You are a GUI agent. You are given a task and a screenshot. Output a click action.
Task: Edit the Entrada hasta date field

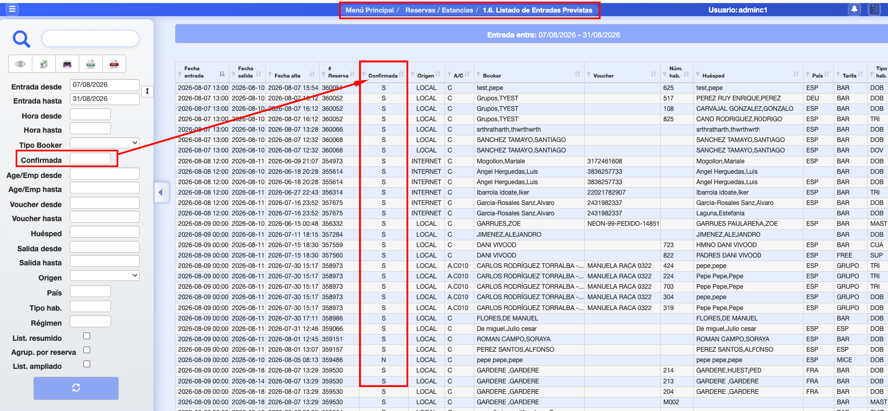105,99
